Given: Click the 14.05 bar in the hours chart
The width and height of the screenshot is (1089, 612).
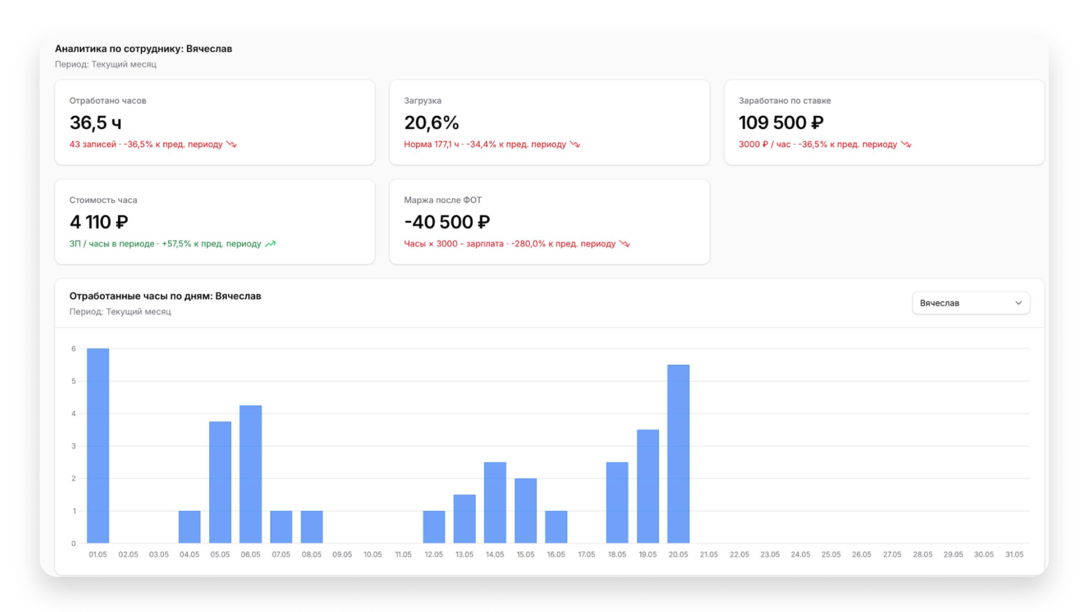Looking at the screenshot, I should point(495,502).
